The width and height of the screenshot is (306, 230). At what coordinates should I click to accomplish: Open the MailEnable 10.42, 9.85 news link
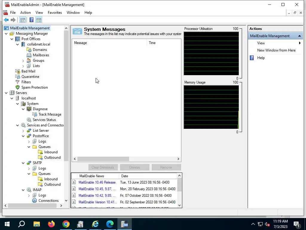[x=97, y=195]
